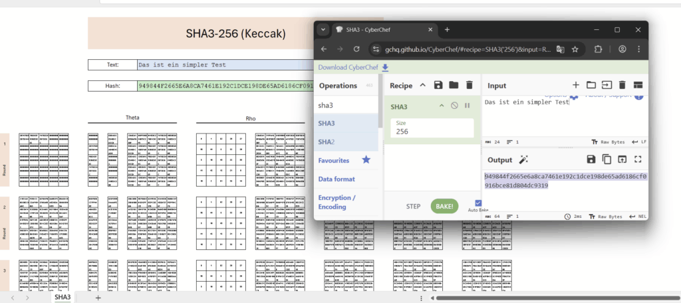
Task: Go to previous sheet arrow
Action: click(x=13, y=298)
